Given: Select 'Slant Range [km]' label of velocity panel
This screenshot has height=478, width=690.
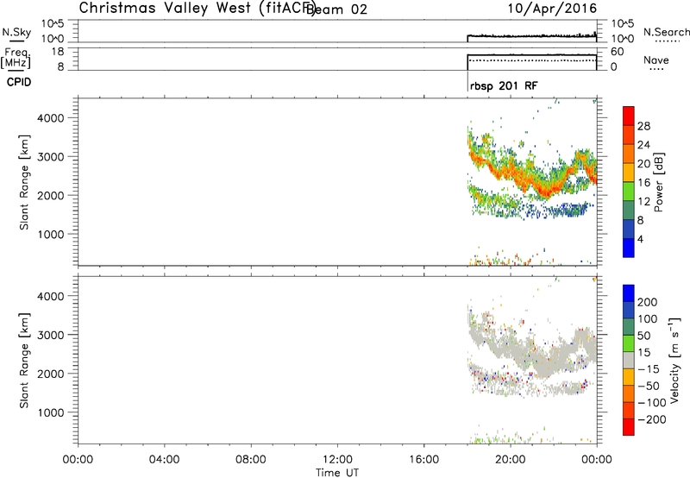Looking at the screenshot, I should (x=24, y=361).
